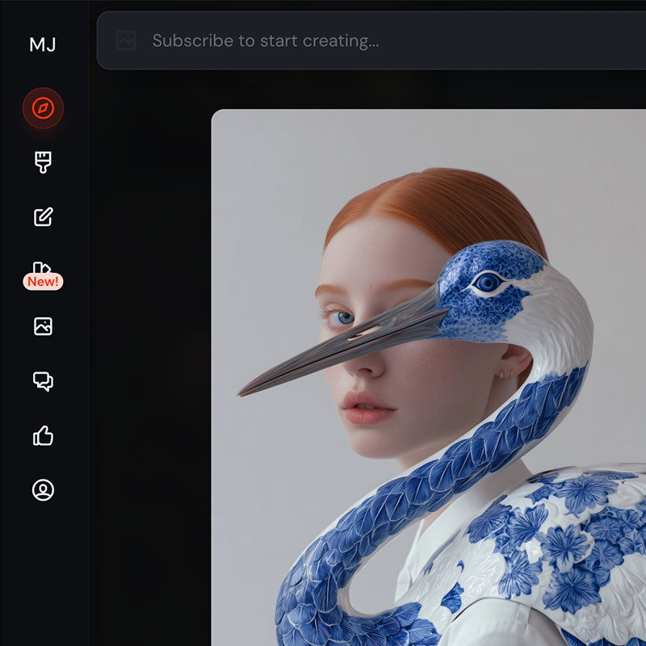Open the profile account icon
The image size is (646, 646).
tap(43, 490)
